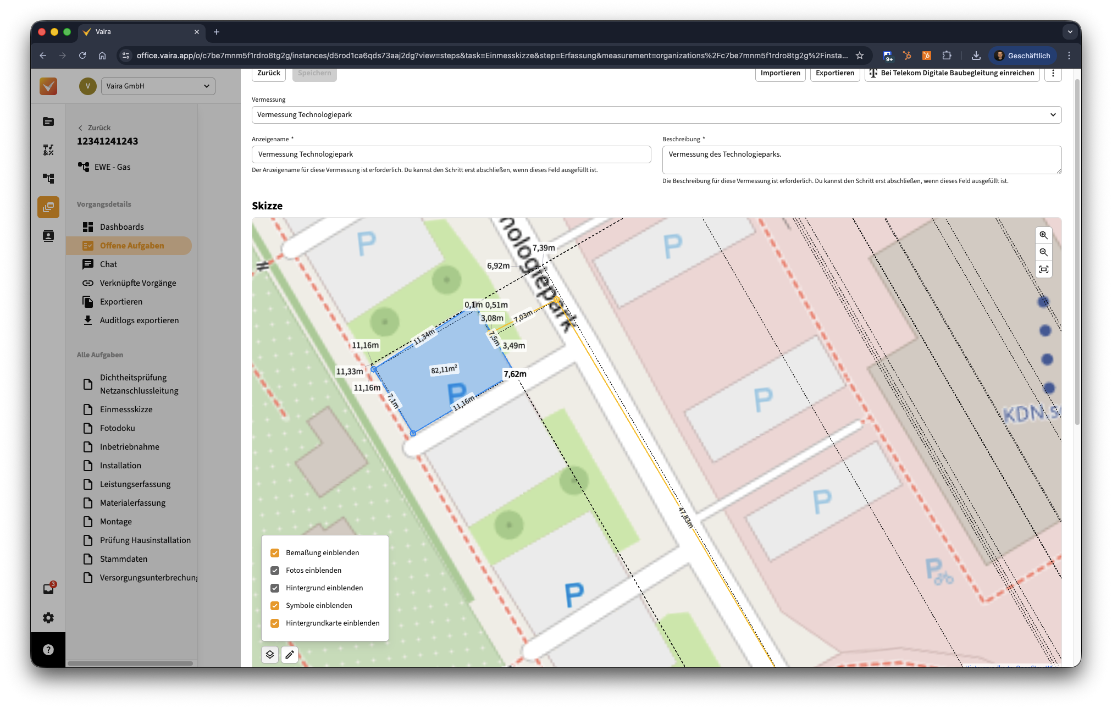Click the map zoom-in magnifier icon

[x=1043, y=235]
